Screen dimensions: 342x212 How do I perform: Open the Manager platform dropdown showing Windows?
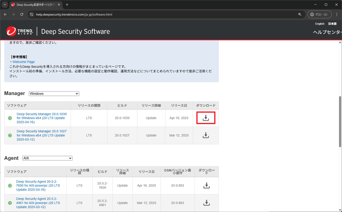point(54,94)
